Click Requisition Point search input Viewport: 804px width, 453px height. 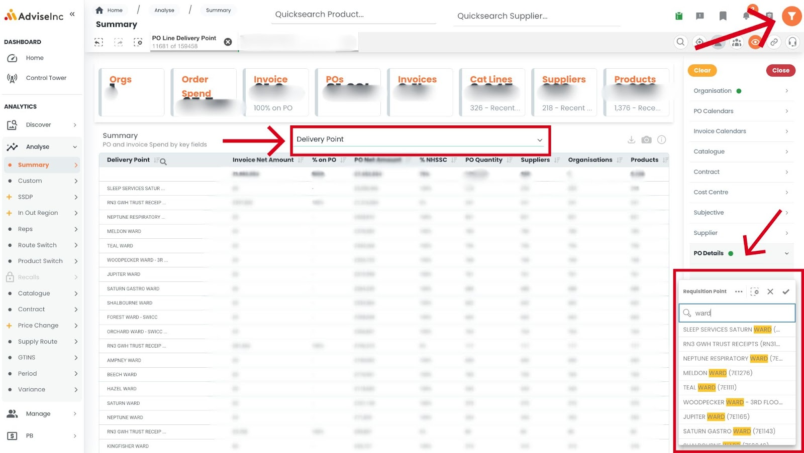(x=737, y=313)
